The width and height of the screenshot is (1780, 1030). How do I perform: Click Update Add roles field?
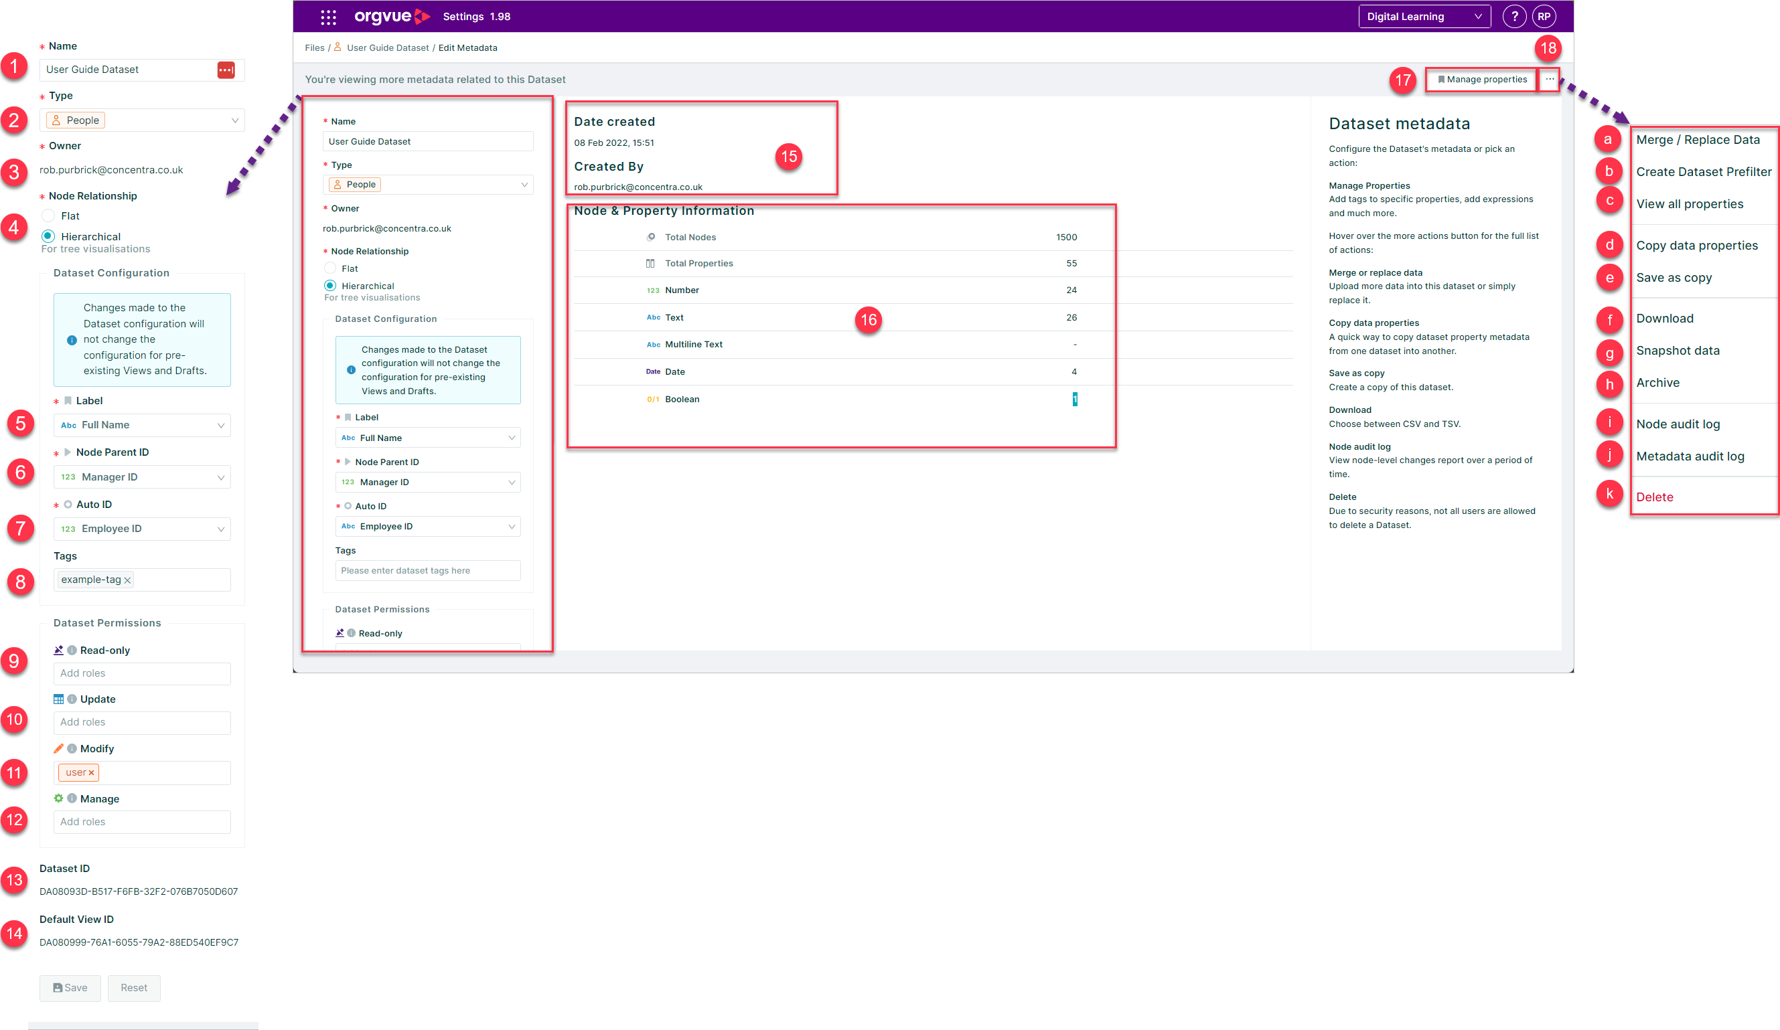(x=142, y=723)
